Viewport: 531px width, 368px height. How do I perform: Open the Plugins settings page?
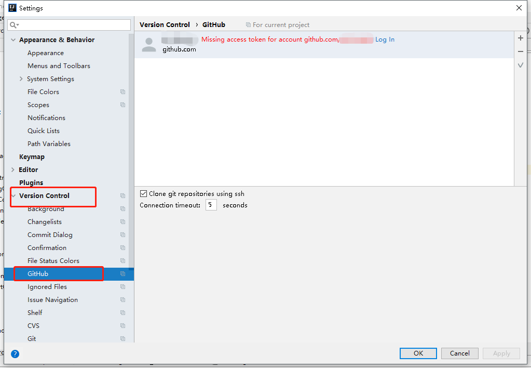click(x=31, y=182)
